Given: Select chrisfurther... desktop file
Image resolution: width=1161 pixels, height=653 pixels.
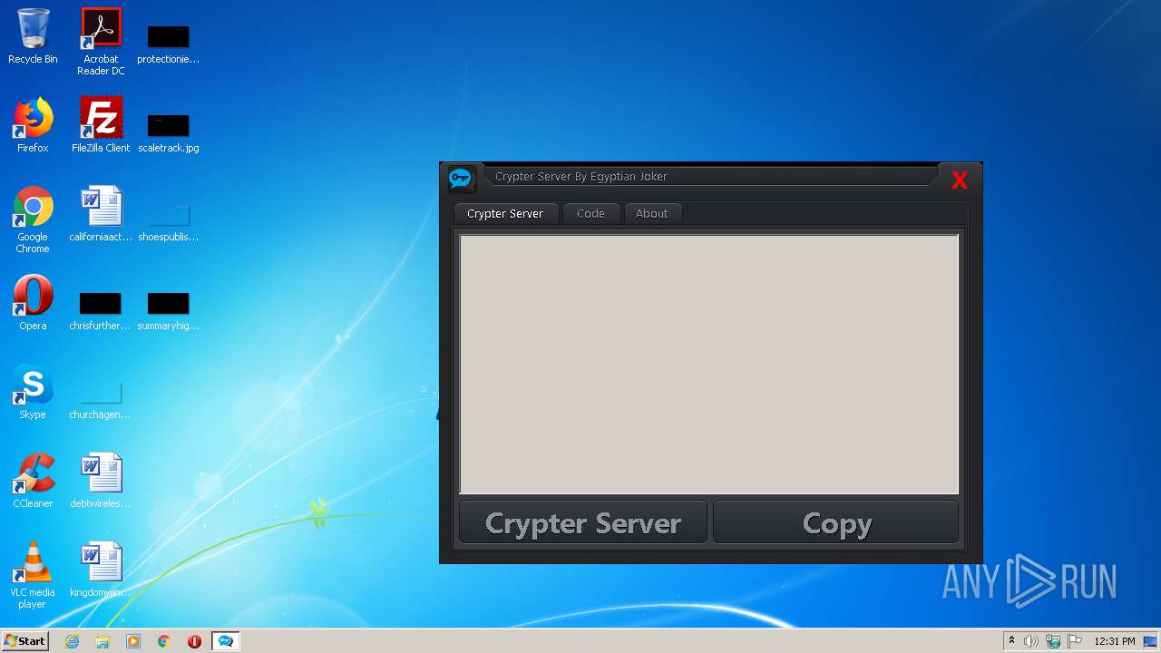Looking at the screenshot, I should tap(101, 311).
